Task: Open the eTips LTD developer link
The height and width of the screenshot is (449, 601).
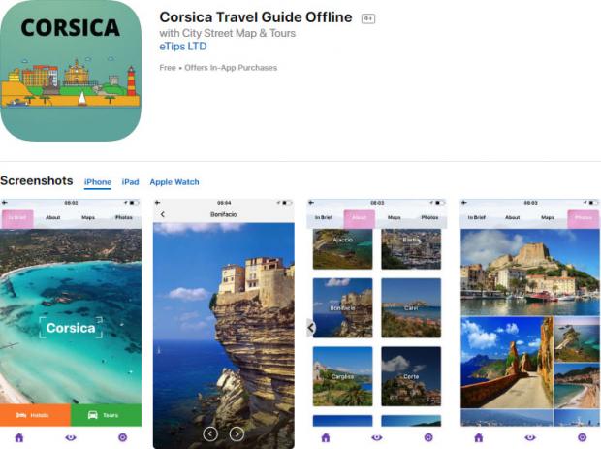Action: point(183,47)
